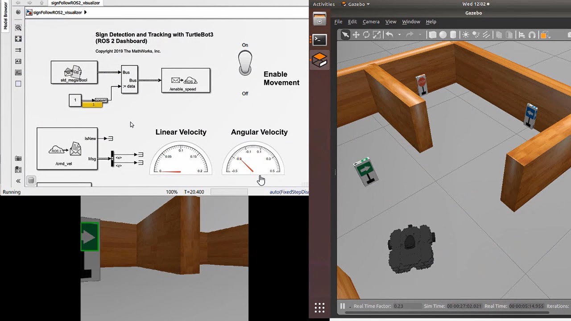The width and height of the screenshot is (571, 321).
Task: Select the std_msgs/Bool blank message block
Action: pyautogui.click(x=74, y=72)
